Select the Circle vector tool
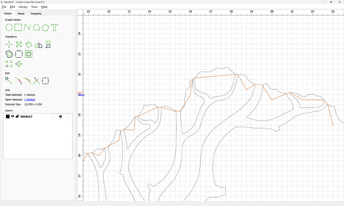Screen dimensions: 344x206 click(9, 27)
